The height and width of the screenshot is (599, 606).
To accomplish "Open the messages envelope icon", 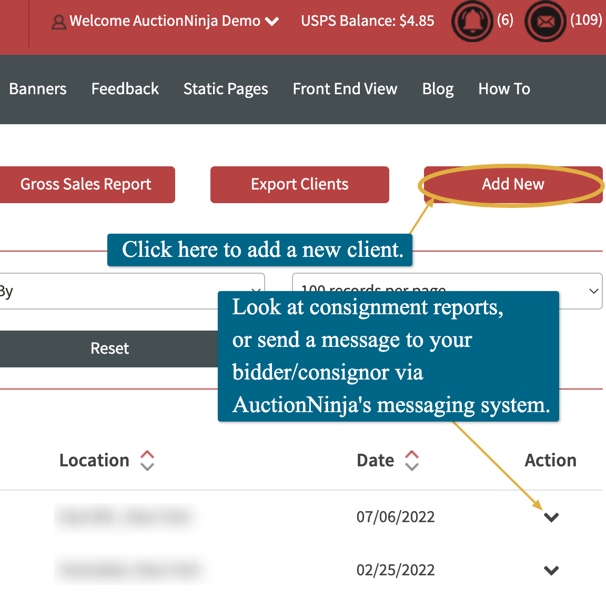I will coord(546,21).
